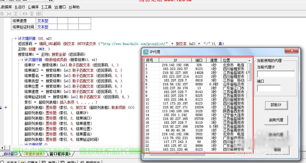Click the 置标题 (索引, 3, 结果速度) line
306x163 pixels.
click(58, 123)
